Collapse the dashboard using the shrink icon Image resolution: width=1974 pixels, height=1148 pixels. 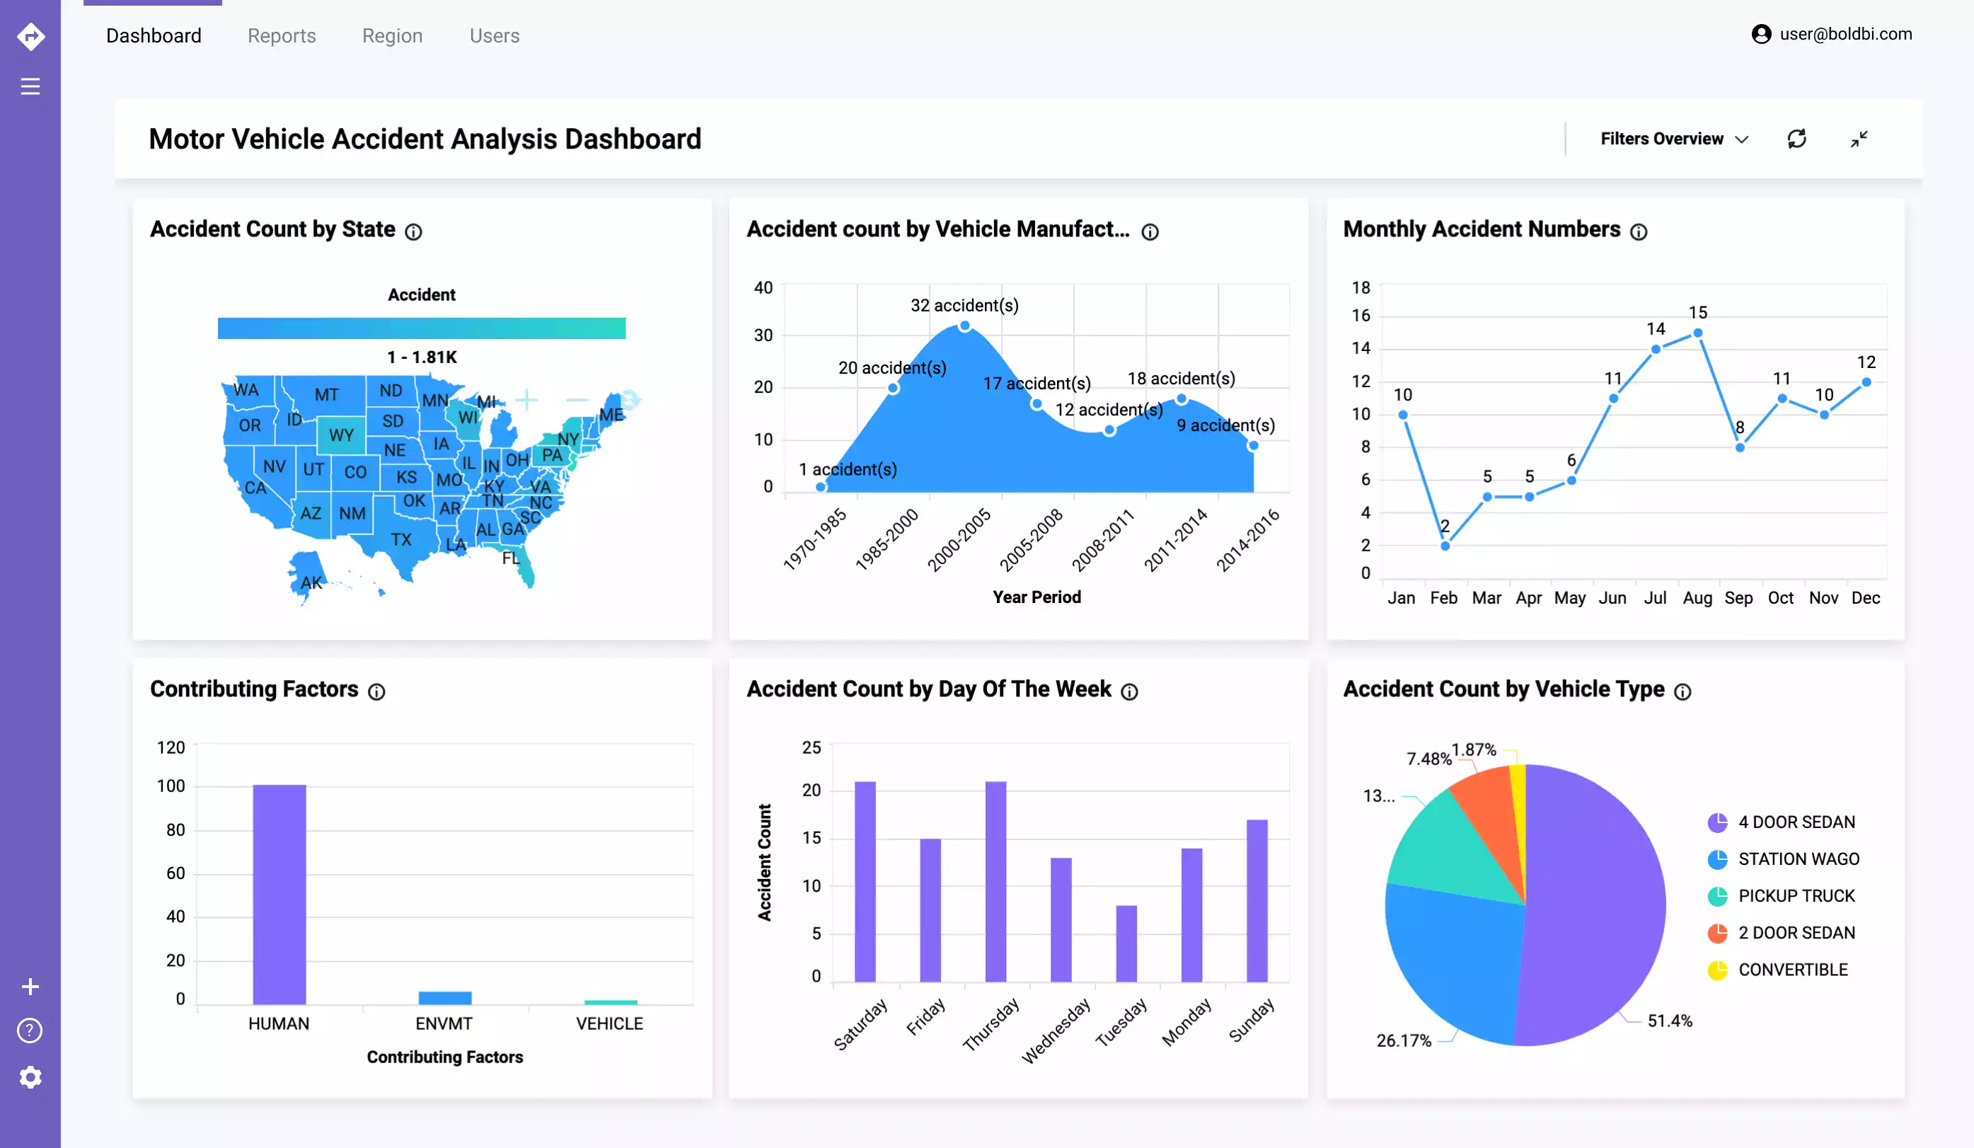point(1860,139)
